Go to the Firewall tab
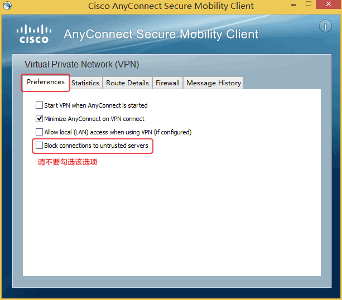The width and height of the screenshot is (342, 300). click(x=167, y=83)
